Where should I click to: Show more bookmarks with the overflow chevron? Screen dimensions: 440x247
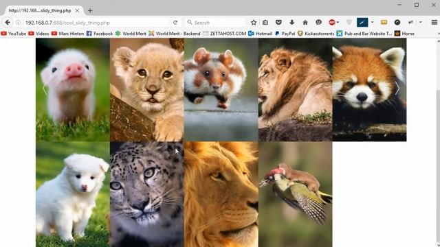[438, 34]
